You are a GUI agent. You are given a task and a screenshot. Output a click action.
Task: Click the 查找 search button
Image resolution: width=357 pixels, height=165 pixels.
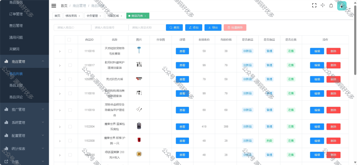pos(174,28)
